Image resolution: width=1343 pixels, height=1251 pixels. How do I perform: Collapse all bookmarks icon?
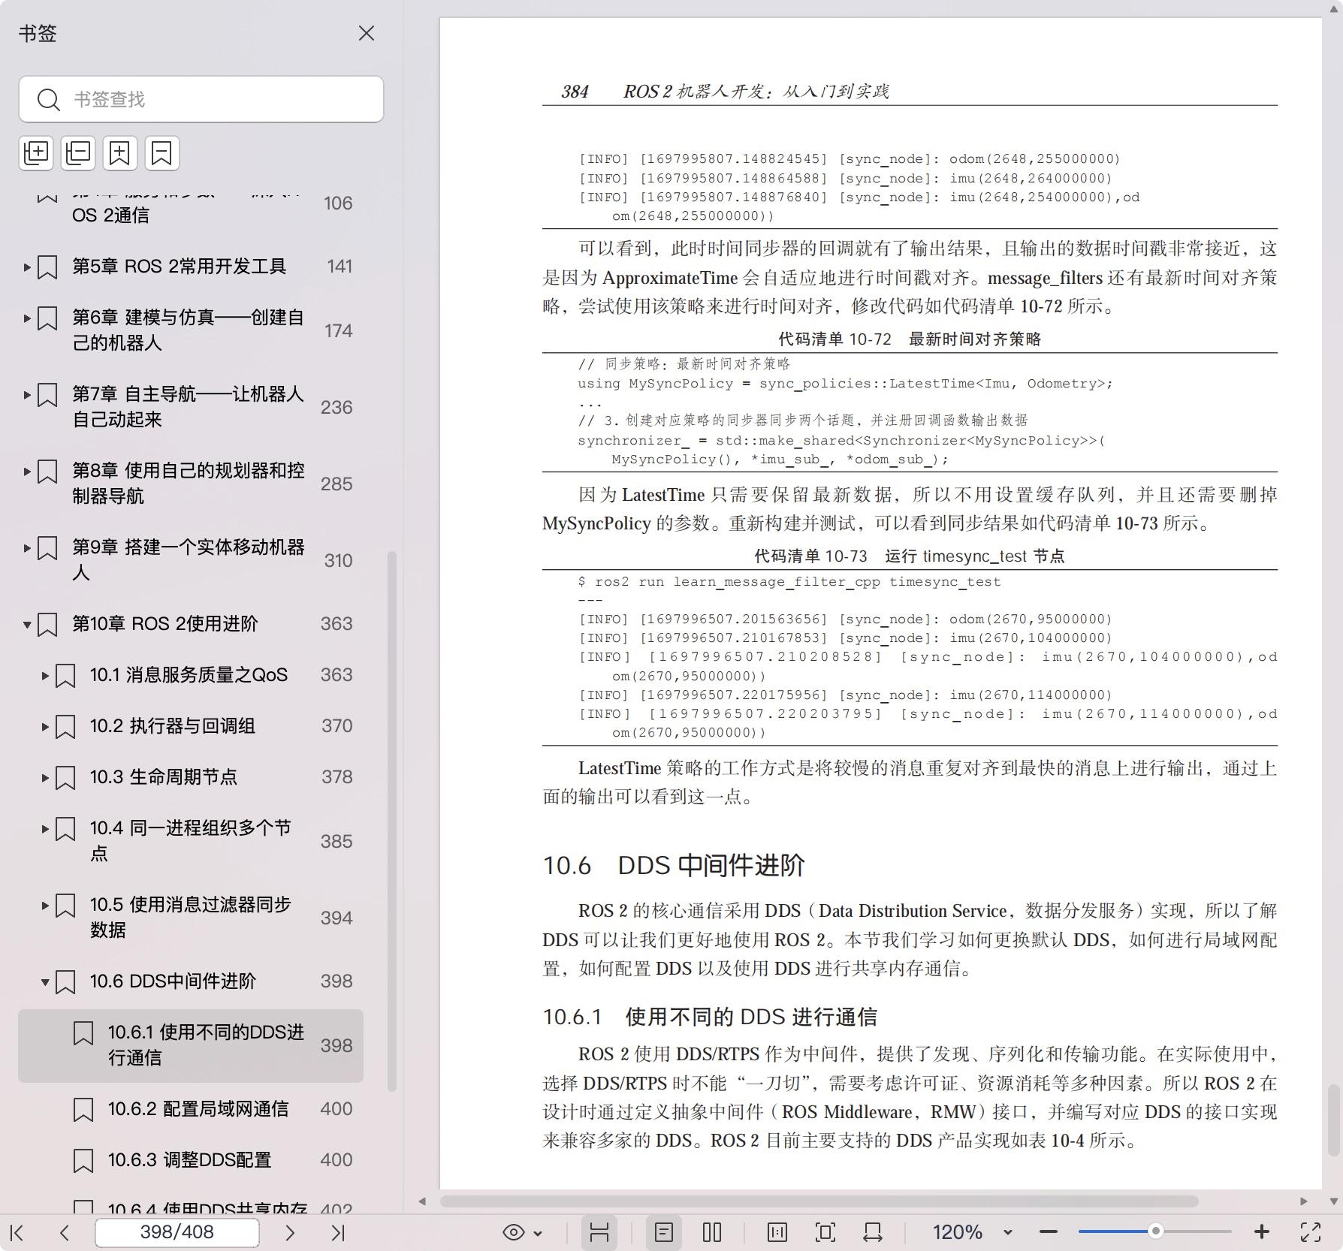coord(78,153)
